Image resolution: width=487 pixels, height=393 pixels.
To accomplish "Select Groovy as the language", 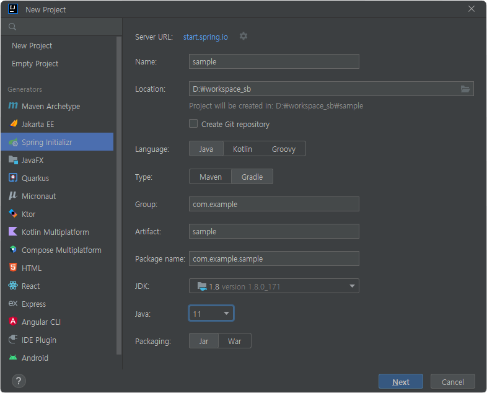I will [284, 149].
